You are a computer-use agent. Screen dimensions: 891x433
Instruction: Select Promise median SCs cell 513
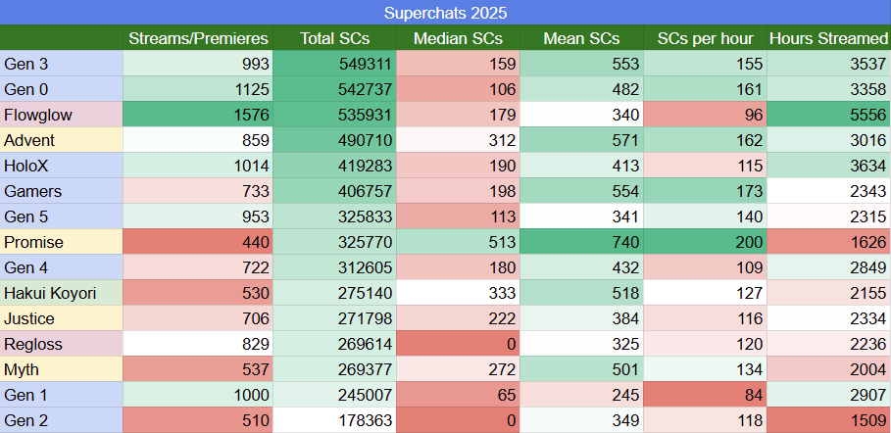tap(458, 242)
